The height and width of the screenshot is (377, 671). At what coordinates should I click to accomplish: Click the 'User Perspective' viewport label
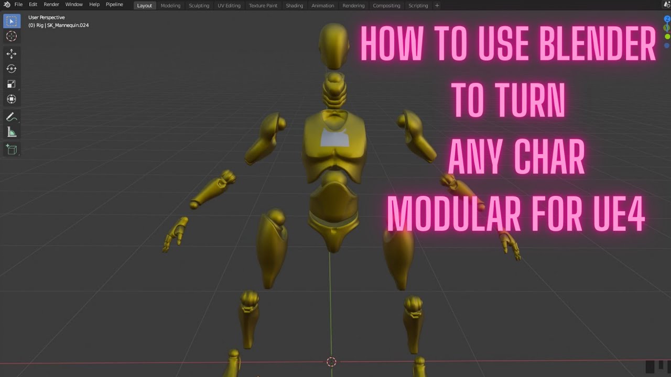coord(47,17)
